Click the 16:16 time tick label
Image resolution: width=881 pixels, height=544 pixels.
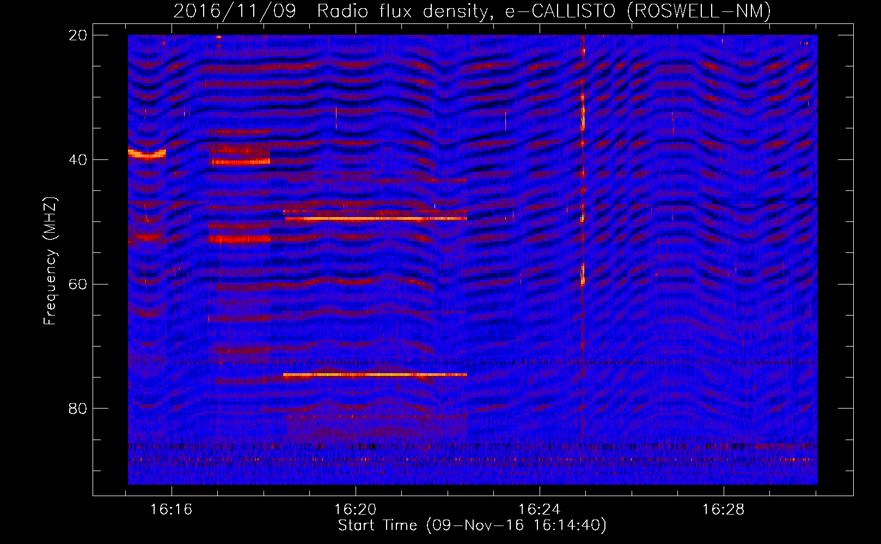(172, 510)
